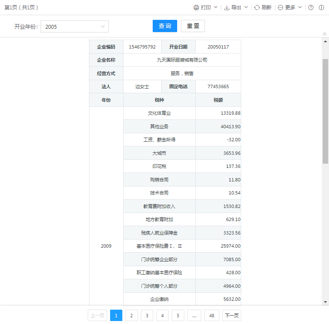Open the help question mark icon

click(311, 8)
